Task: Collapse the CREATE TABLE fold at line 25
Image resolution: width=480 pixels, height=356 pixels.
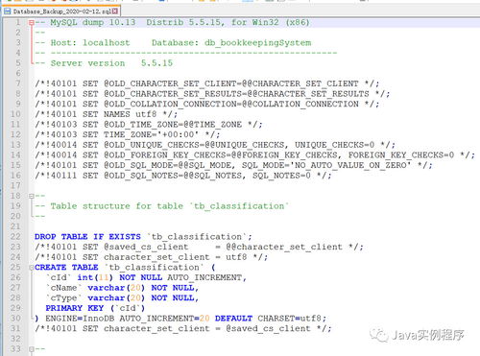Action: [32, 268]
